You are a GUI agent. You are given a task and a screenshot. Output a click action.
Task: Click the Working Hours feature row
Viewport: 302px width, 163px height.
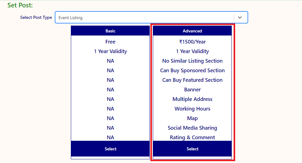[x=192, y=109]
